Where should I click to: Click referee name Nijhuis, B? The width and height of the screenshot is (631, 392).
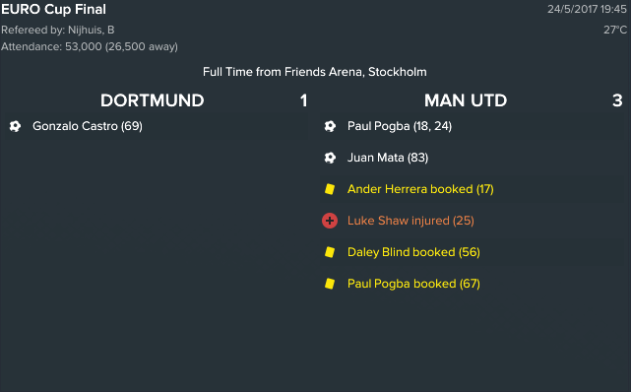91,30
